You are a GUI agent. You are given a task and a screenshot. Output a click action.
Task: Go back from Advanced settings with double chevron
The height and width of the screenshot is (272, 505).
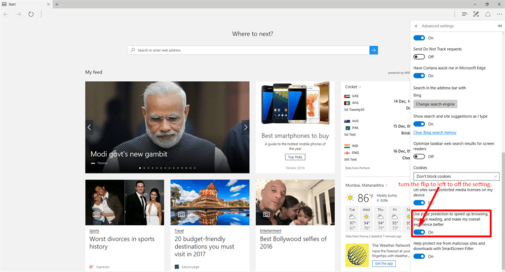pos(416,26)
